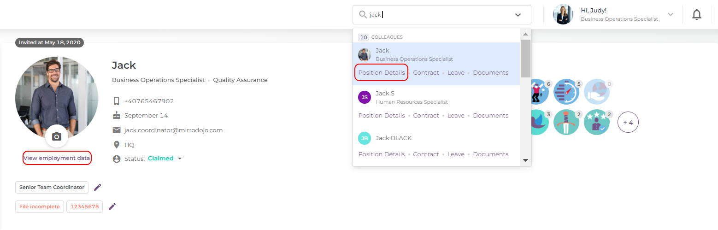Open the Claimed status dropdown arrow
Screen dimensions: 718x230
(180, 159)
